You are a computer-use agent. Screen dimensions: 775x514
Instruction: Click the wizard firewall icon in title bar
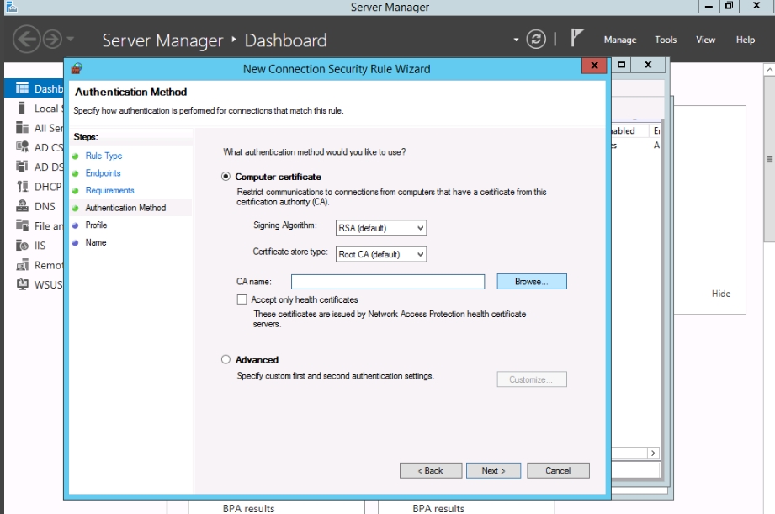(x=77, y=68)
